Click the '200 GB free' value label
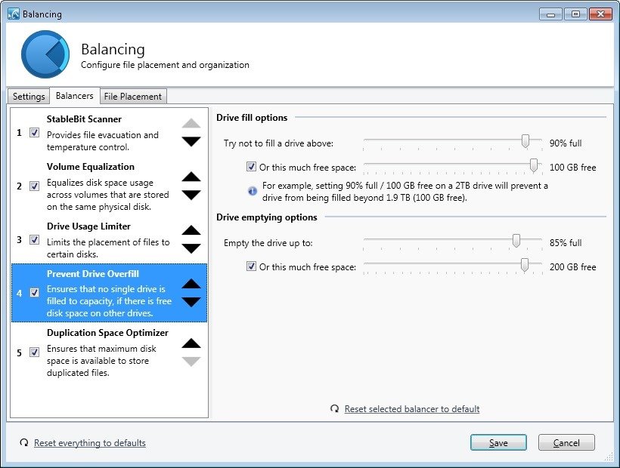This screenshot has height=468, width=620. 572,267
